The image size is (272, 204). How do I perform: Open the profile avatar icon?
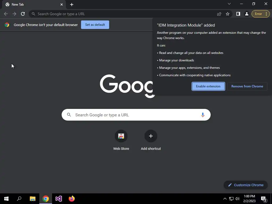coord(247,14)
